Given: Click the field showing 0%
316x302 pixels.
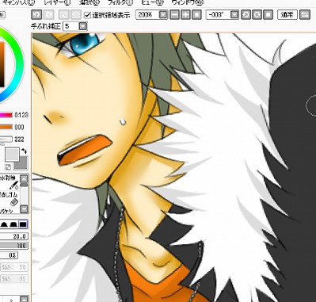Looking at the screenshot, I should [x=9, y=255].
